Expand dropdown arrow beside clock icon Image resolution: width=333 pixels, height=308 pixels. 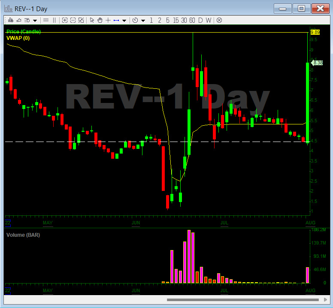(143, 21)
